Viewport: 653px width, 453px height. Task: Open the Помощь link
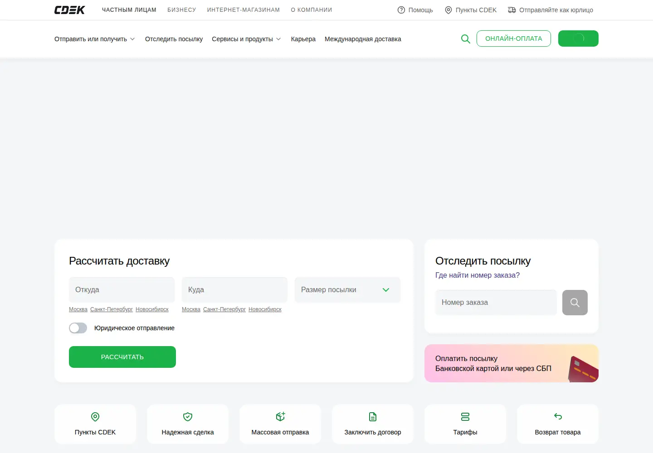click(x=421, y=10)
